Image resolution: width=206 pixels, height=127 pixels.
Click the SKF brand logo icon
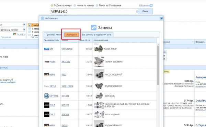coord(46,49)
